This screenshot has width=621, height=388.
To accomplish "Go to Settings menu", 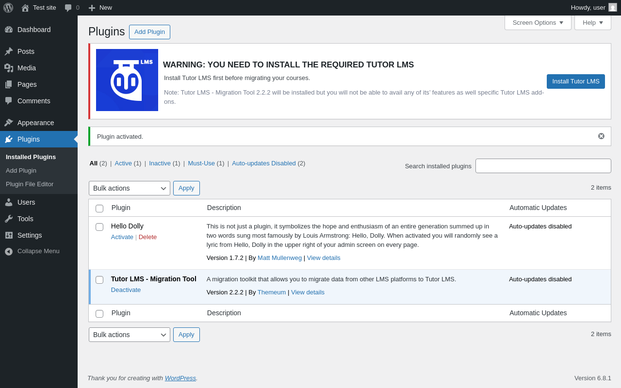I will 39,235.
